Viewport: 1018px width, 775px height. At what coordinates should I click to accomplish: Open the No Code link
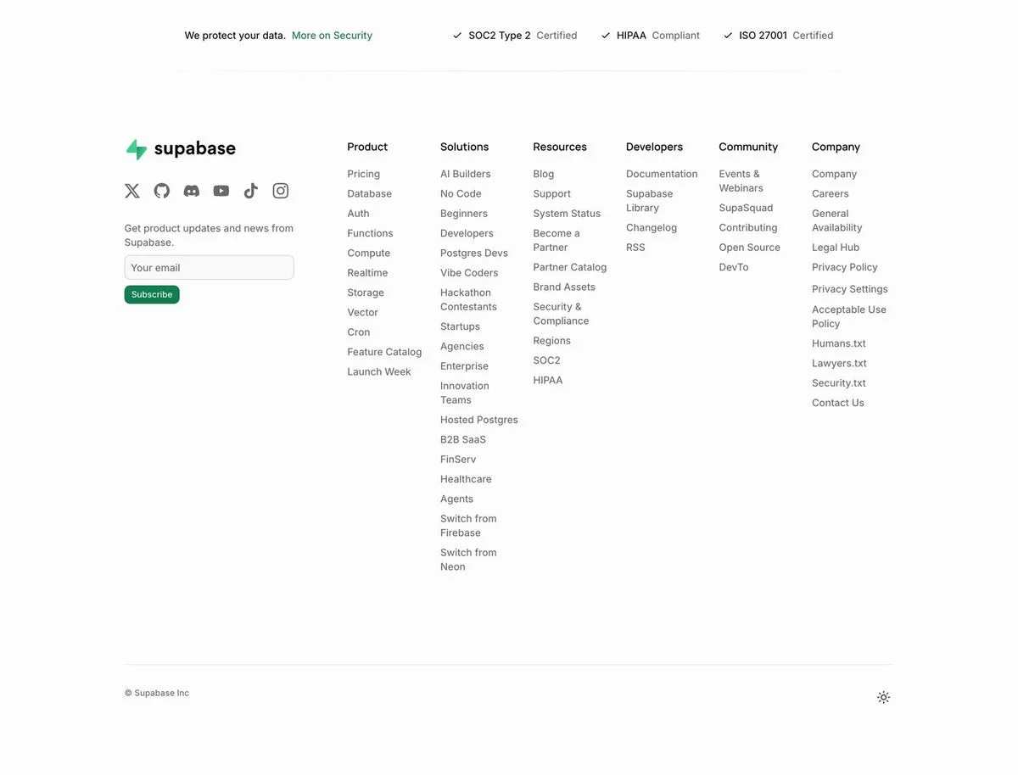(x=461, y=193)
